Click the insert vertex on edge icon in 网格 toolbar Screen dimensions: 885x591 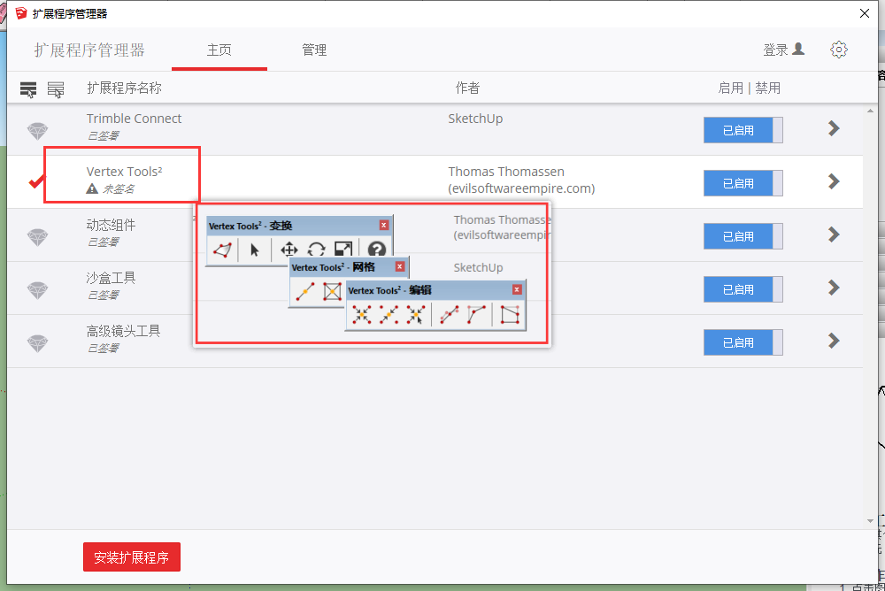tap(304, 291)
